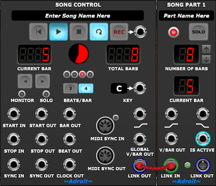Screen dimensions: 216x186
Task: Click the round red bar progress dial
Action: 78,54
